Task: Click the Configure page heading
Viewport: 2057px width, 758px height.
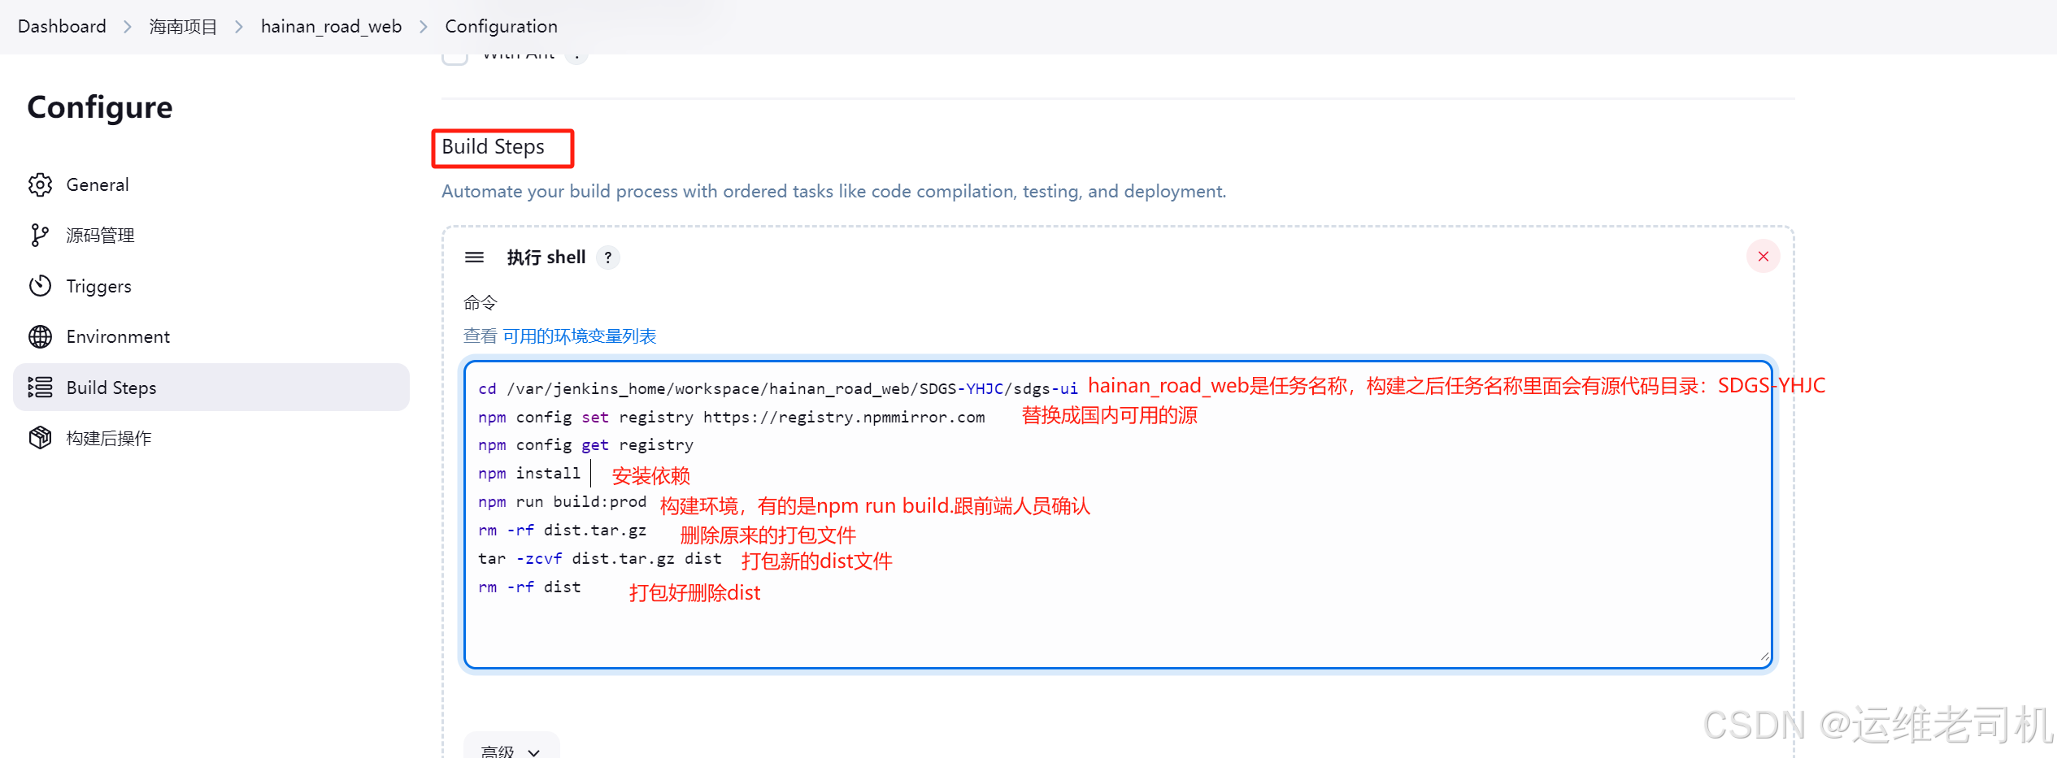Action: (100, 108)
